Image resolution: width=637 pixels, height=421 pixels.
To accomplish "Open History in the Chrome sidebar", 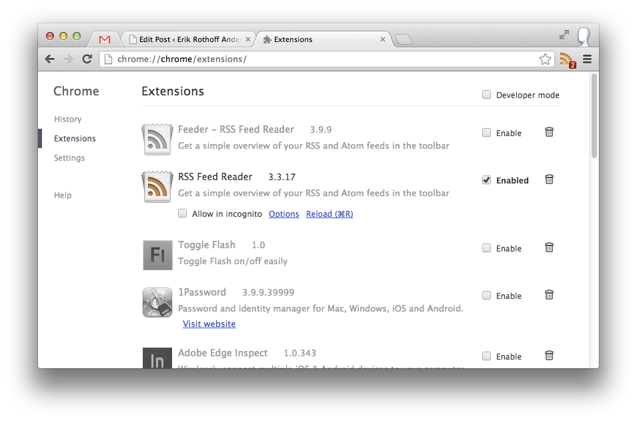I will [68, 119].
